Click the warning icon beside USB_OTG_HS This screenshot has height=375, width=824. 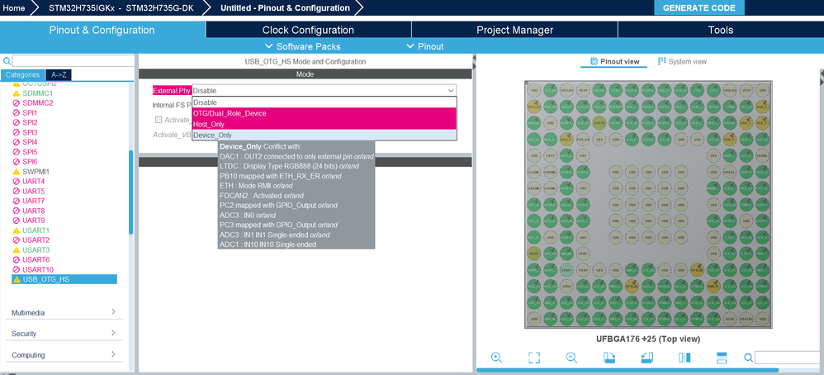[x=17, y=279]
